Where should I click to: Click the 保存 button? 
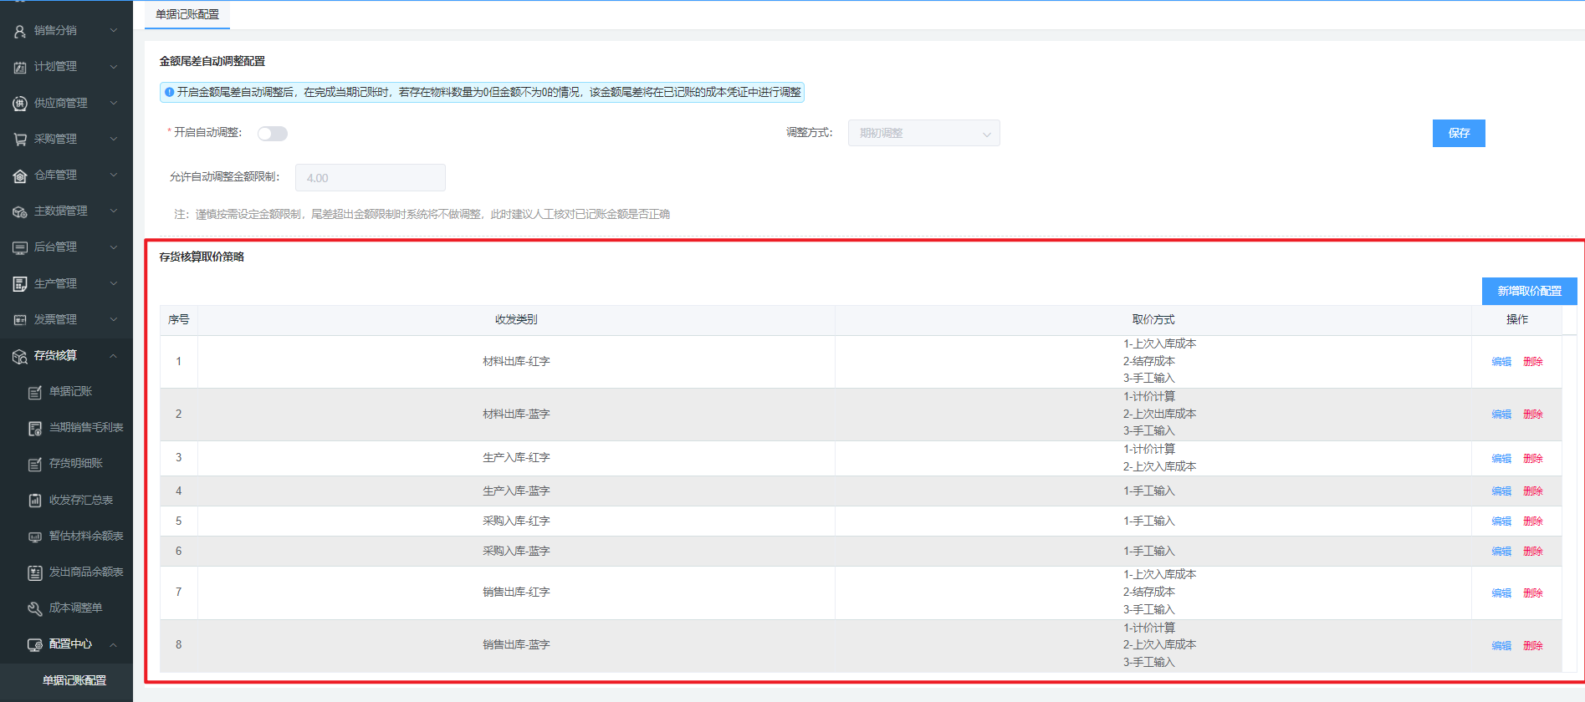[x=1458, y=134]
